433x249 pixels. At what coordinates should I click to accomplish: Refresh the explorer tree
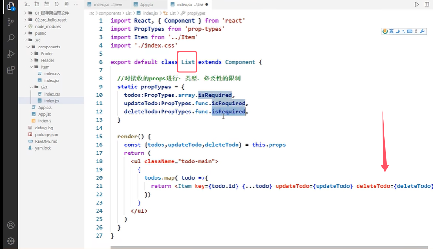pyautogui.click(x=57, y=4)
